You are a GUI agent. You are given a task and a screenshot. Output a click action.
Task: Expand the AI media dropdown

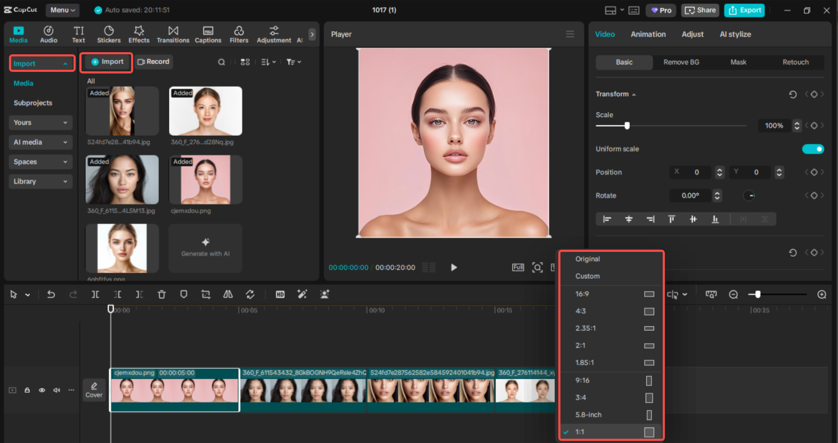pos(40,142)
